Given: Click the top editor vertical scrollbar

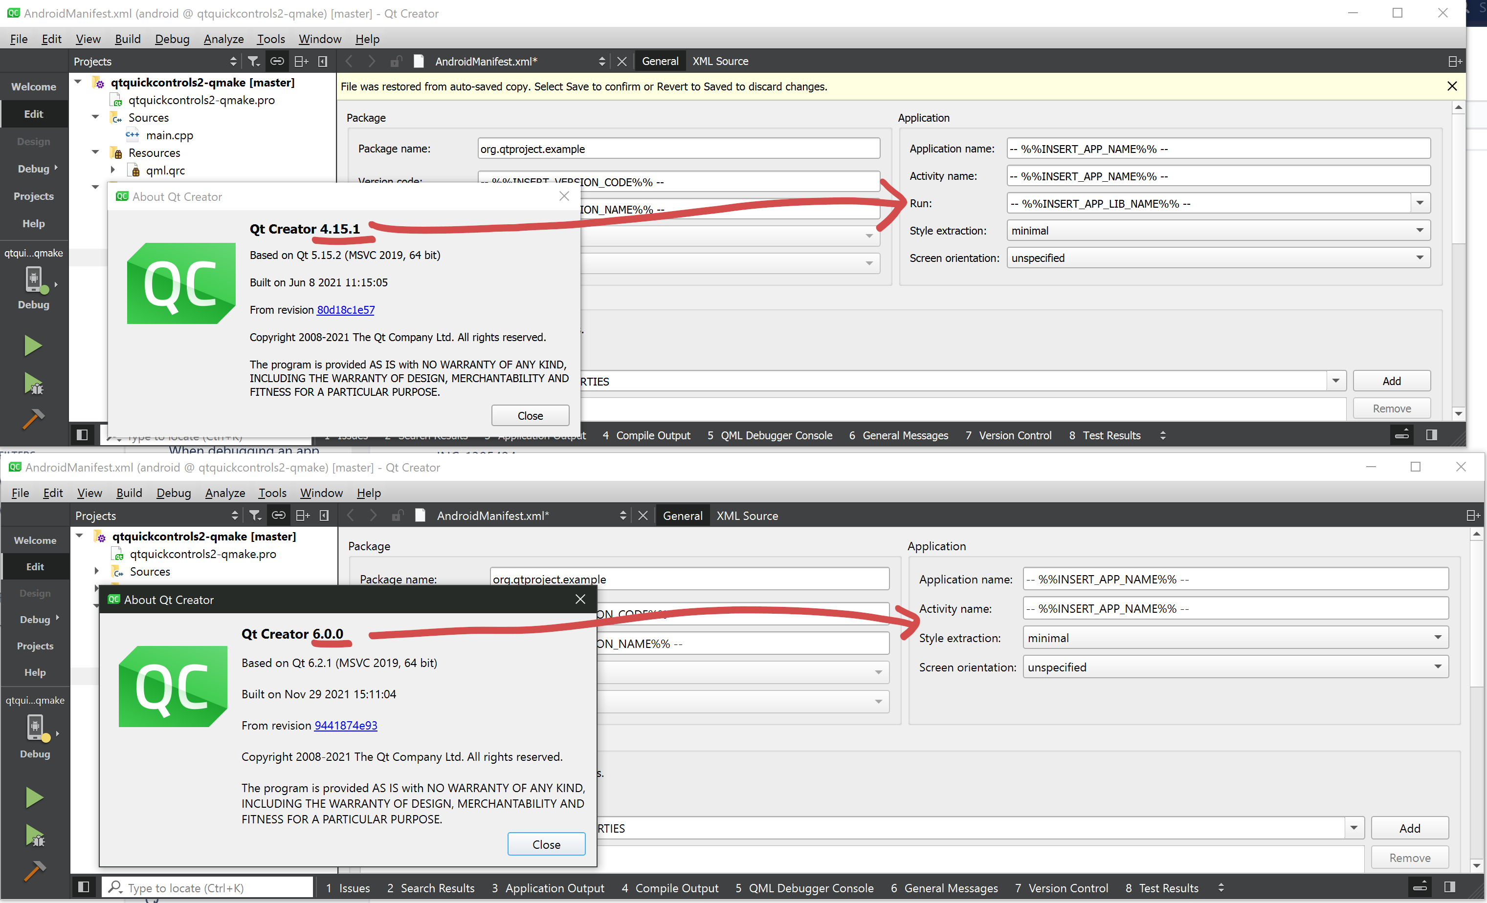Looking at the screenshot, I should click(1458, 181).
